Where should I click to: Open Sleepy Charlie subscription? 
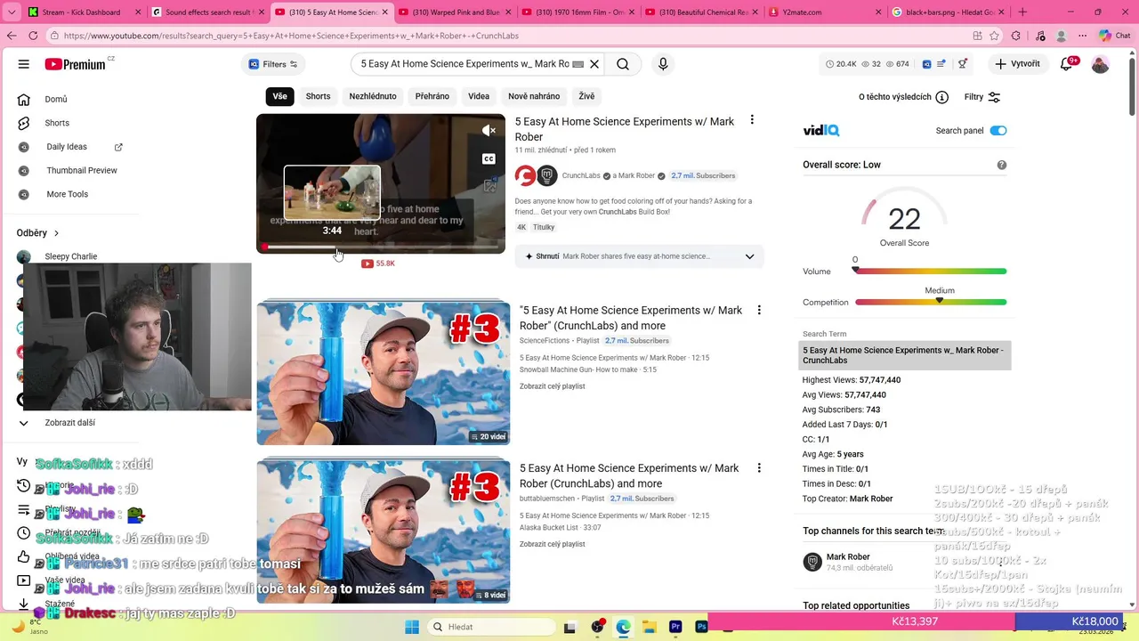coord(71,256)
